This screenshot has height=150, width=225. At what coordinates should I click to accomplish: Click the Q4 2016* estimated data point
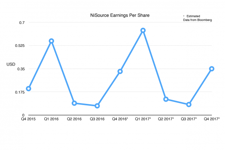pyautogui.click(x=120, y=71)
